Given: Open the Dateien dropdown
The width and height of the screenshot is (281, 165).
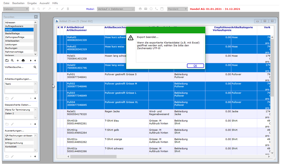Looking at the screenshot, I should coord(16,9).
